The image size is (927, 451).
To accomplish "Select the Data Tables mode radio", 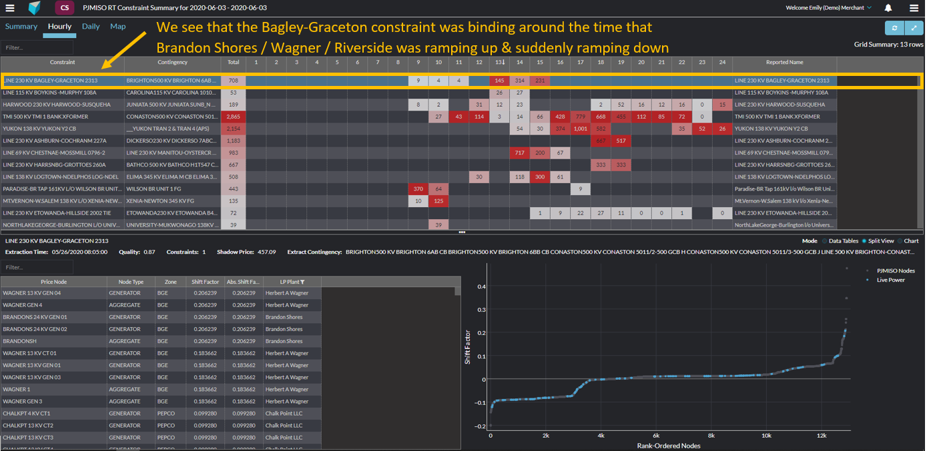I will click(824, 241).
